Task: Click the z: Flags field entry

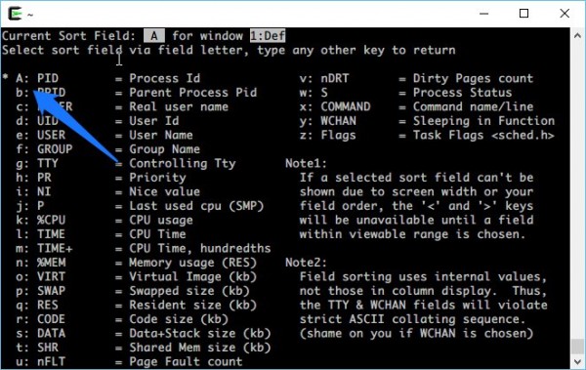Action: 328,136
